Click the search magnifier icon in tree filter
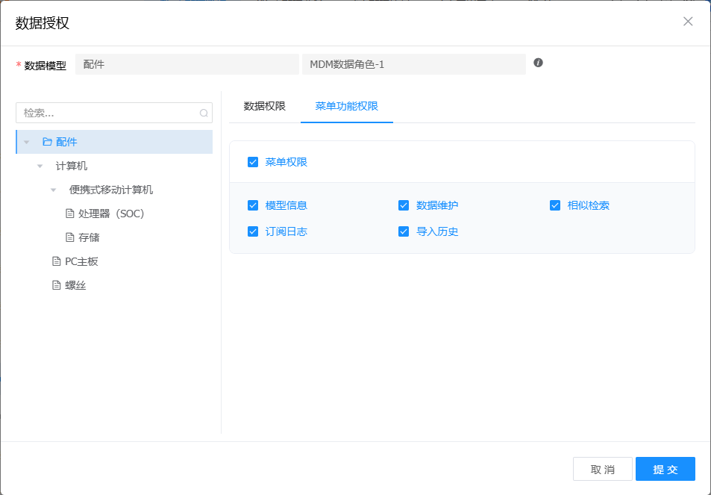Image resolution: width=711 pixels, height=495 pixels. coord(203,113)
